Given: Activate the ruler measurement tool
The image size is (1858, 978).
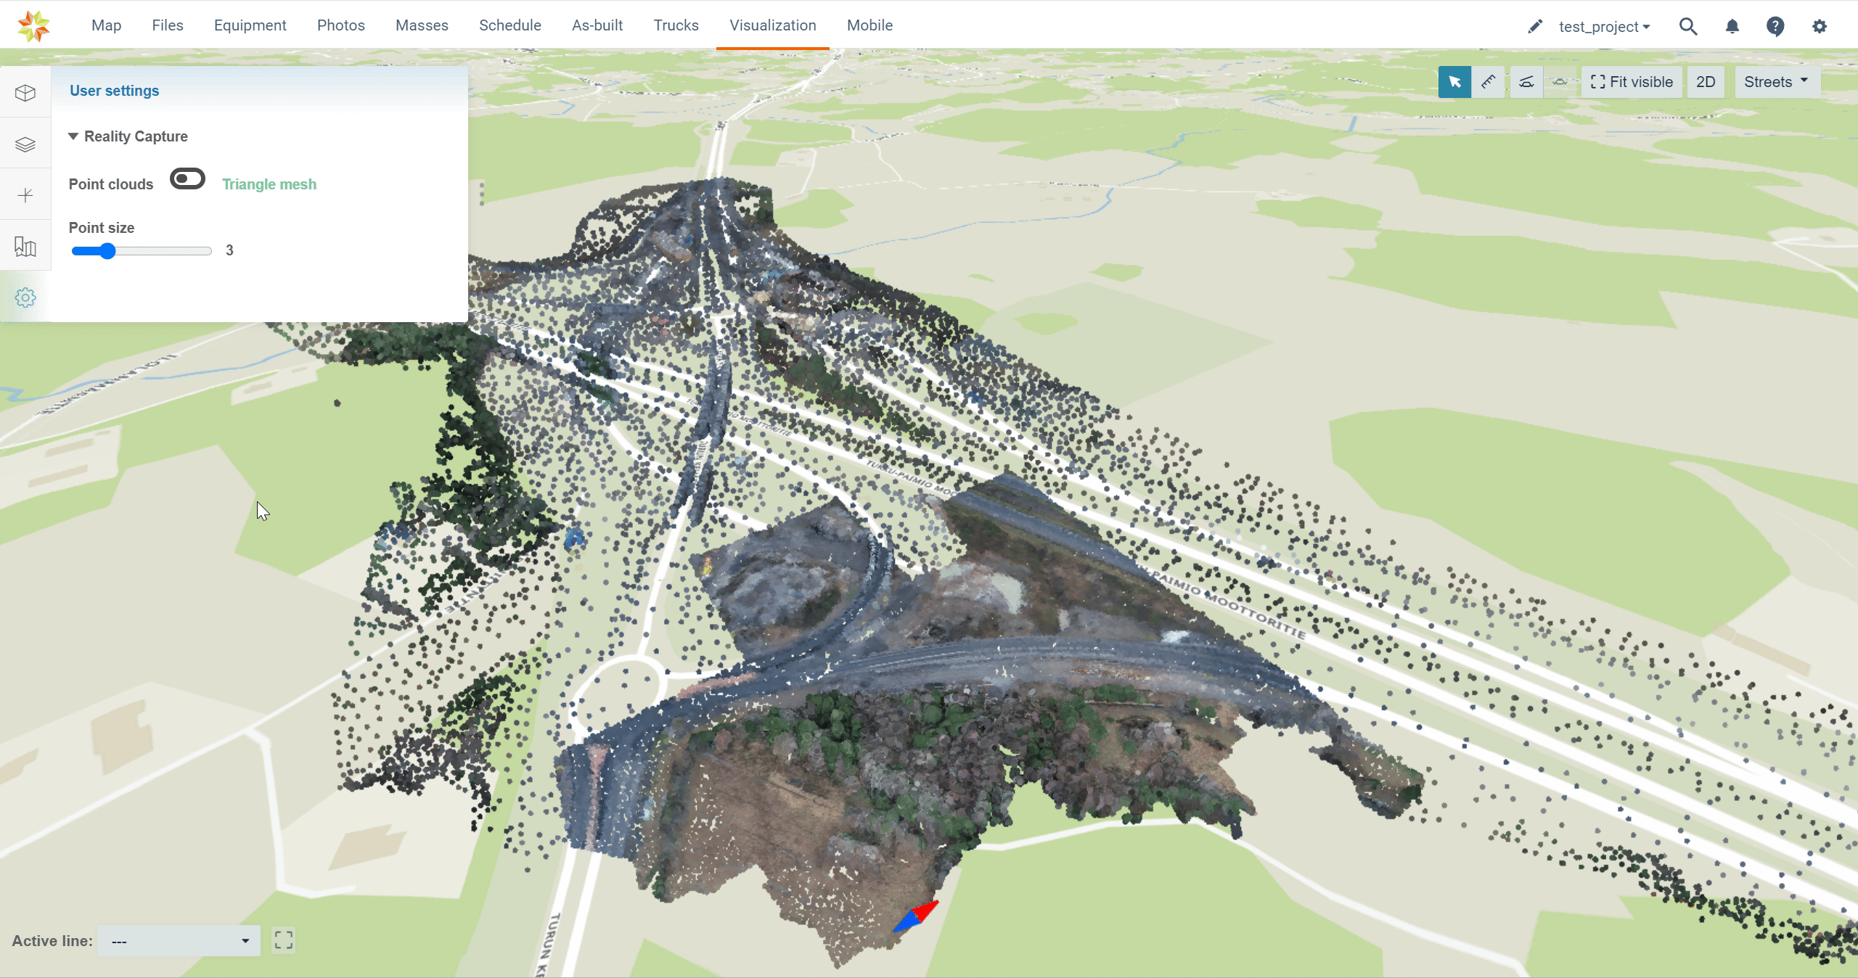Looking at the screenshot, I should point(1489,82).
